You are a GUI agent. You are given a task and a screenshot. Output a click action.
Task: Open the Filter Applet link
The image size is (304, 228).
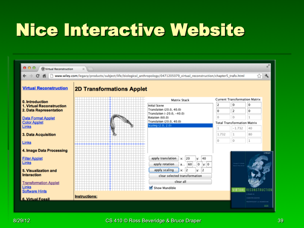pyautogui.click(x=32, y=158)
